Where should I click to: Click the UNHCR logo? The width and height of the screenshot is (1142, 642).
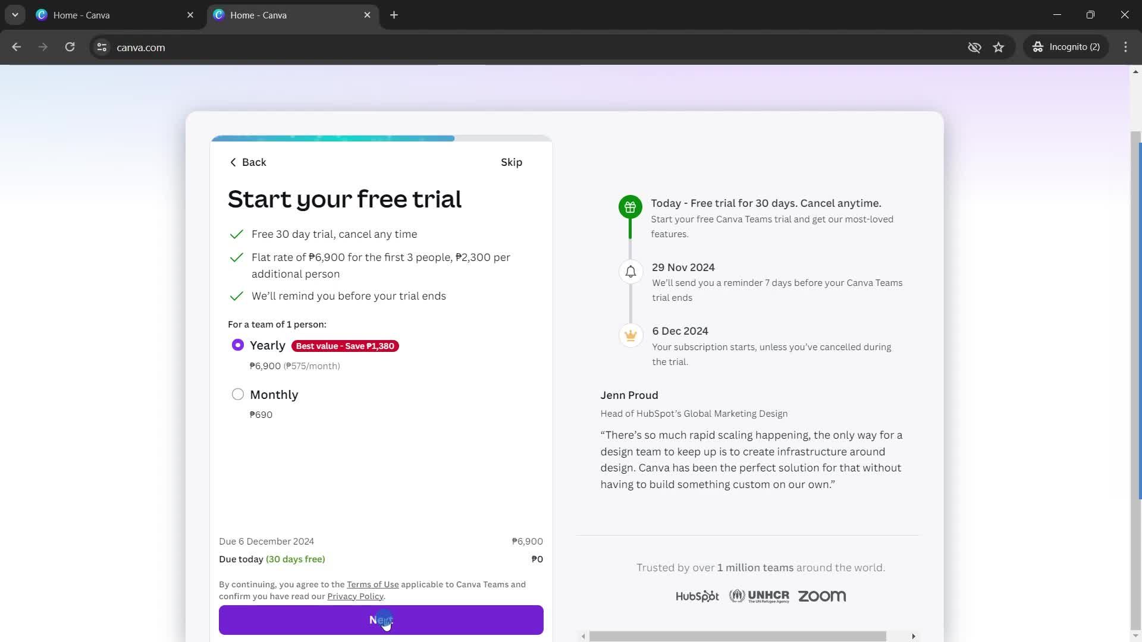pyautogui.click(x=759, y=596)
